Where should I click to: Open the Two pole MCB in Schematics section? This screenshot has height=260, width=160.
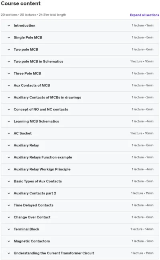point(80,61)
